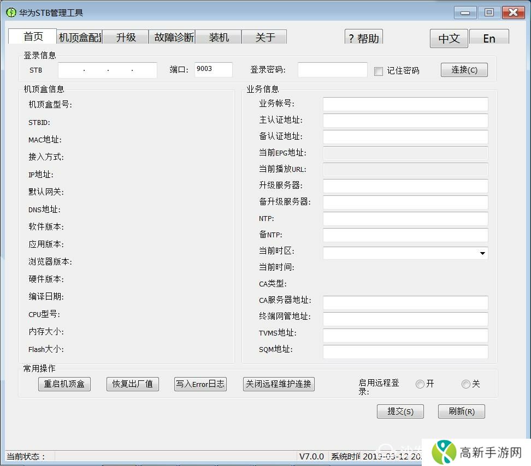
Task: Open the 机顶盒配置 tab
Action: 80,37
